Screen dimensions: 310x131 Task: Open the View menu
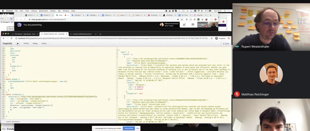coord(27,11)
